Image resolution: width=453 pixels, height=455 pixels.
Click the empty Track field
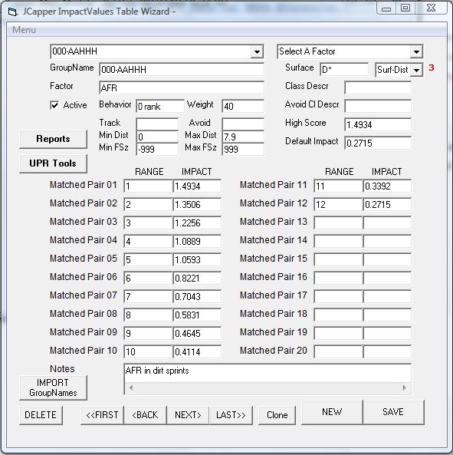(157, 124)
